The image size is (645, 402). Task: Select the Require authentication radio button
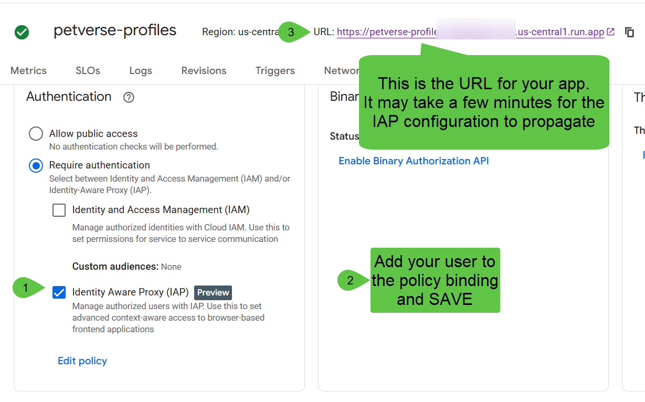coord(36,166)
